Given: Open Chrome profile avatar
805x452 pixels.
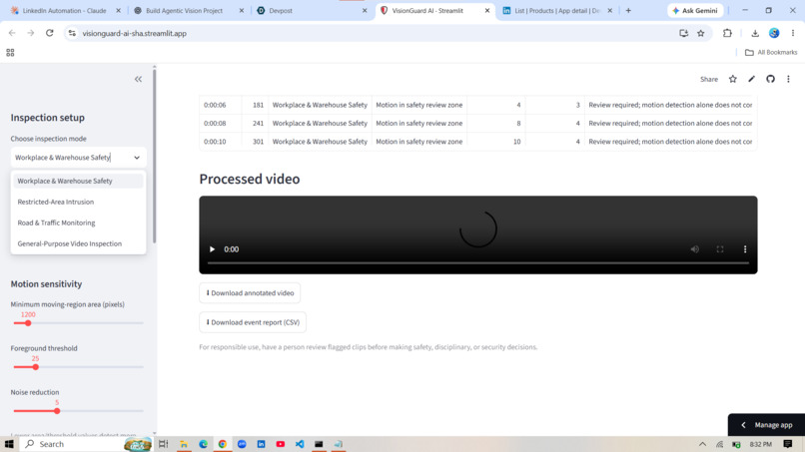Looking at the screenshot, I should pos(774,33).
